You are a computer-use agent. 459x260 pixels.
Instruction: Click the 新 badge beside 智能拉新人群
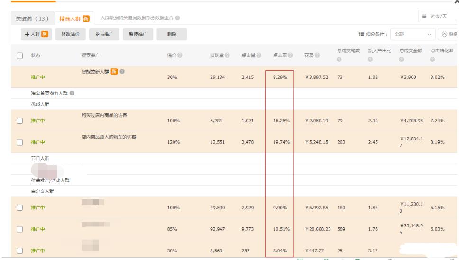tap(114, 71)
